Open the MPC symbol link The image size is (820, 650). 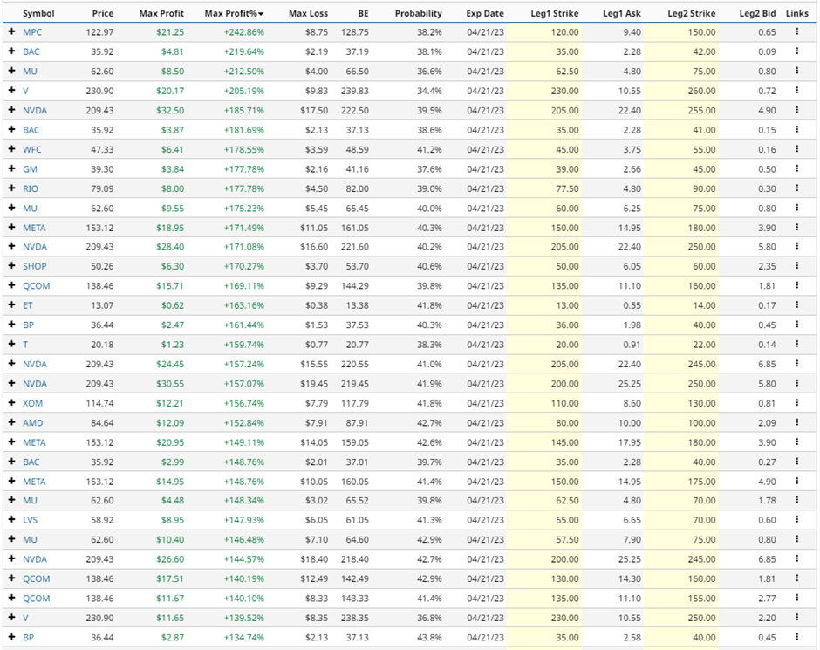coord(32,32)
